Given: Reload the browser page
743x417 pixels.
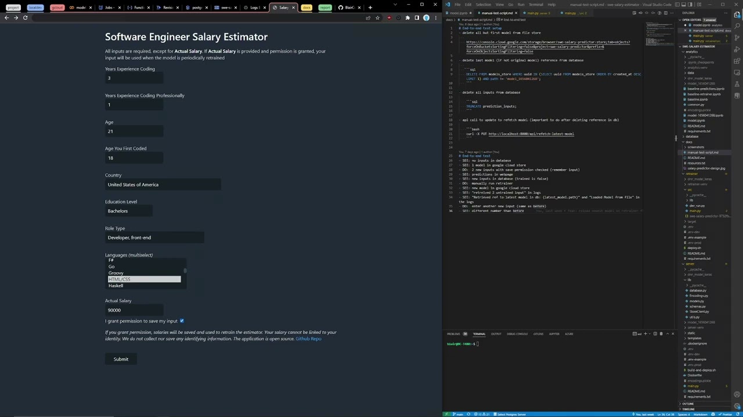Looking at the screenshot, I should click(x=25, y=17).
